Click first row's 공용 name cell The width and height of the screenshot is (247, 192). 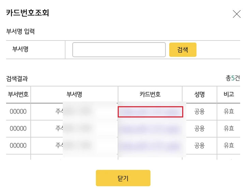[x=200, y=111]
